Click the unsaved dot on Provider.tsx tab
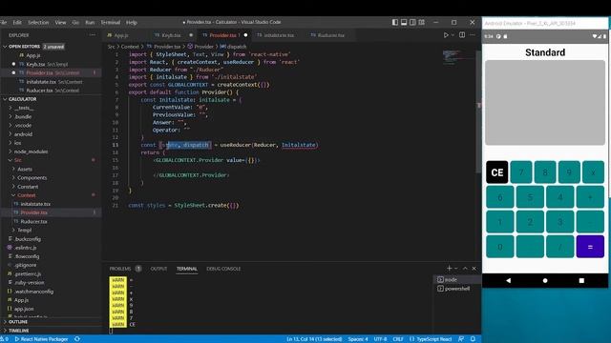The height and width of the screenshot is (343, 611). point(245,35)
